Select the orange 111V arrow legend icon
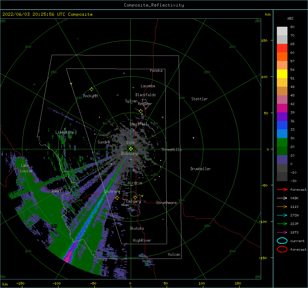 (282, 206)
